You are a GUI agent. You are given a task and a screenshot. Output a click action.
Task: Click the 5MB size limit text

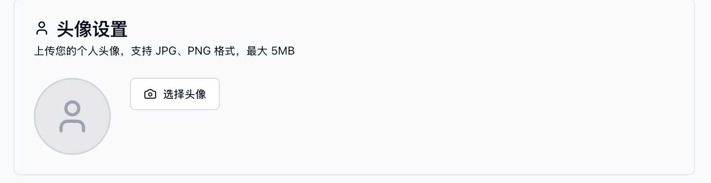click(x=283, y=51)
